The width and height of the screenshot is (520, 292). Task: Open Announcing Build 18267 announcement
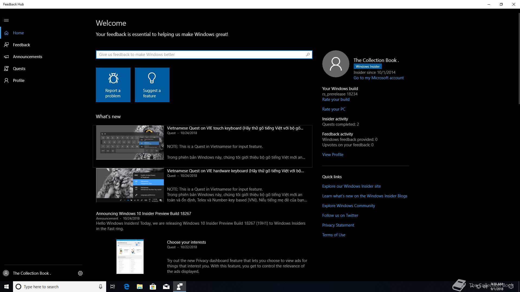click(x=144, y=214)
